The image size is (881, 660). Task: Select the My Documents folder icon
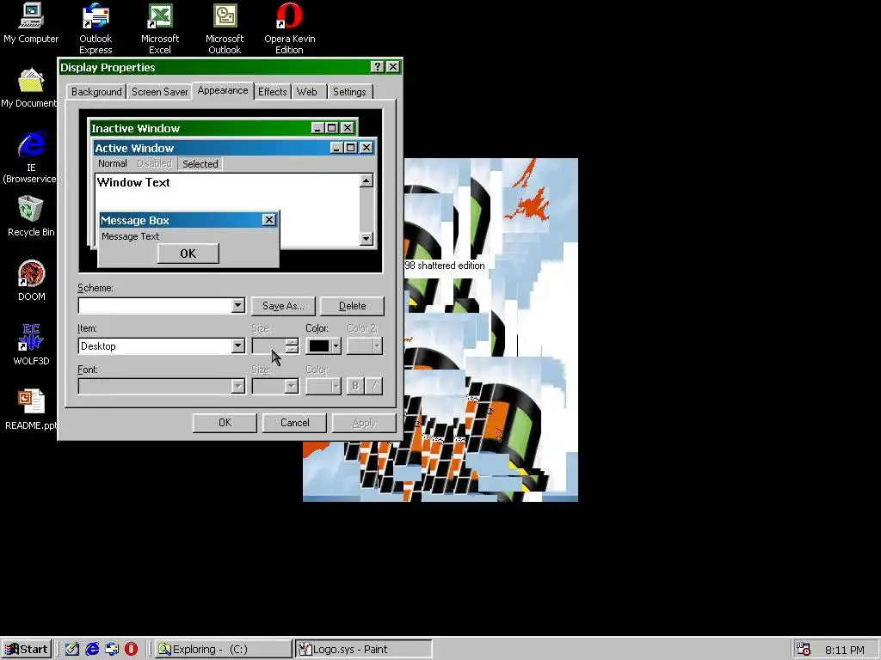point(29,88)
